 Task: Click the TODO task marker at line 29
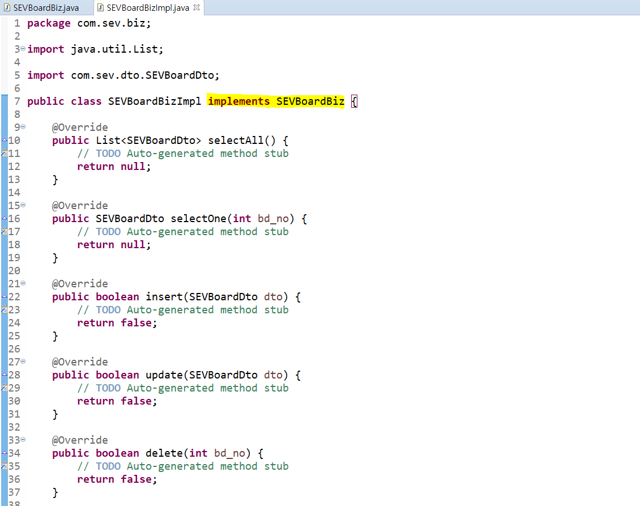pyautogui.click(x=5, y=388)
